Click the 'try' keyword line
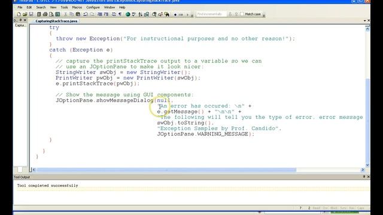 pos(54,27)
